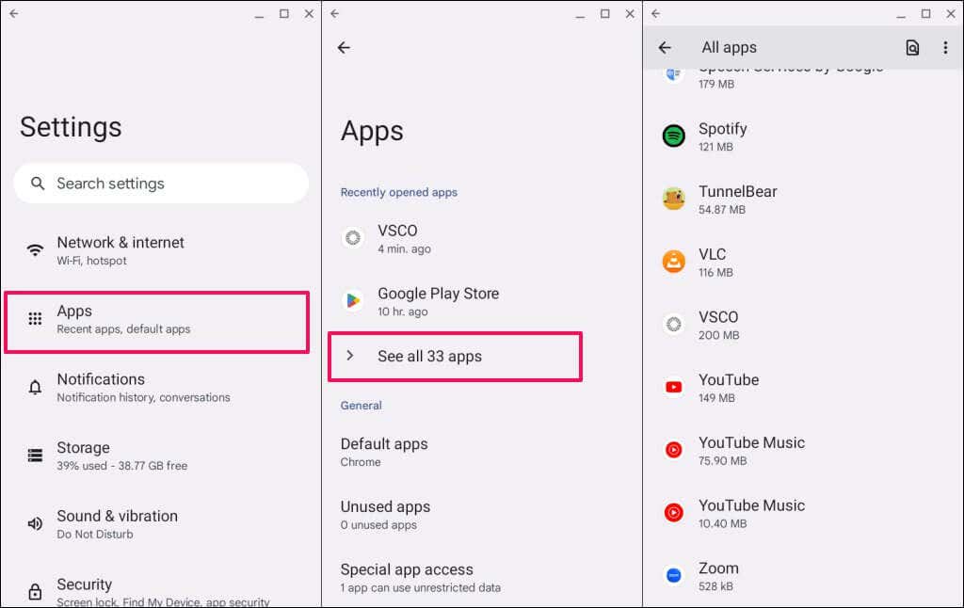Click the '121 MB' size under Spotify
Image resolution: width=964 pixels, height=608 pixels.
tap(715, 147)
